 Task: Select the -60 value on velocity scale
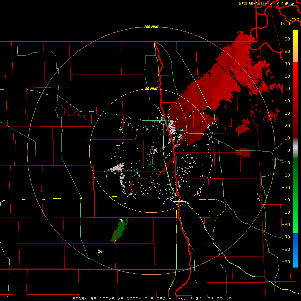pos(286,225)
